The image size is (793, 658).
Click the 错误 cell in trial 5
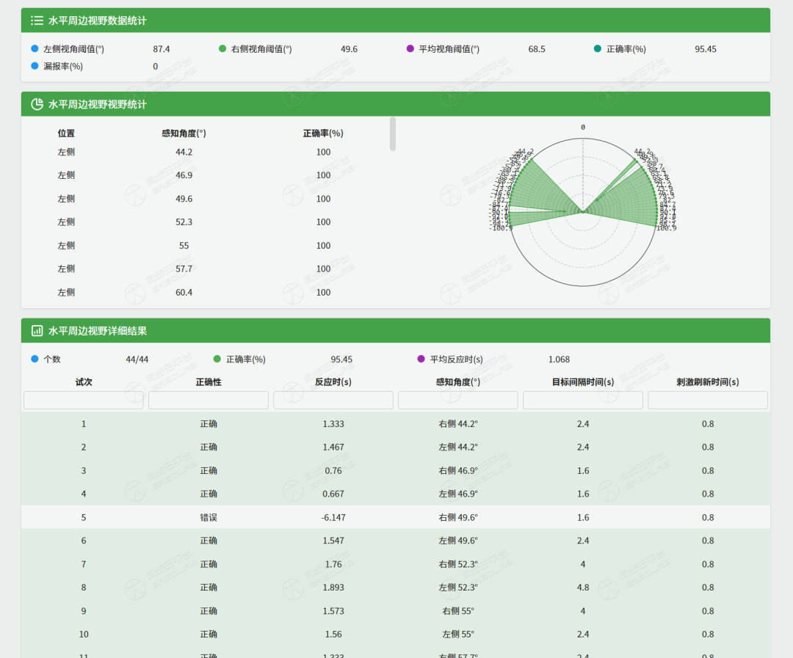click(209, 517)
